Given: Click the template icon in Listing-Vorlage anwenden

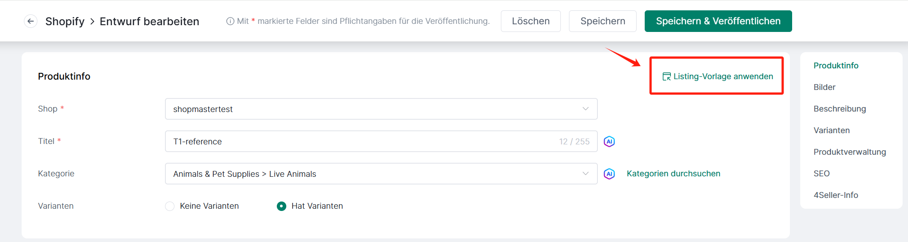Looking at the screenshot, I should coord(666,76).
